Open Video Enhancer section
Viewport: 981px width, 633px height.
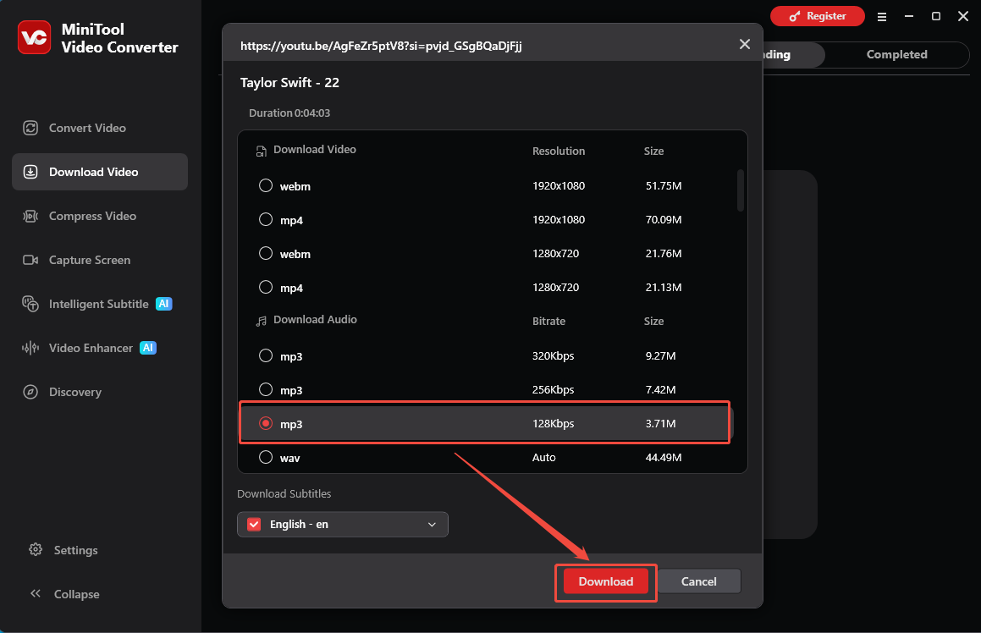100,348
